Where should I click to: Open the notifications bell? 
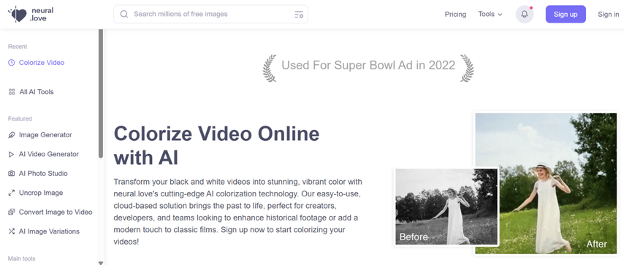point(525,15)
